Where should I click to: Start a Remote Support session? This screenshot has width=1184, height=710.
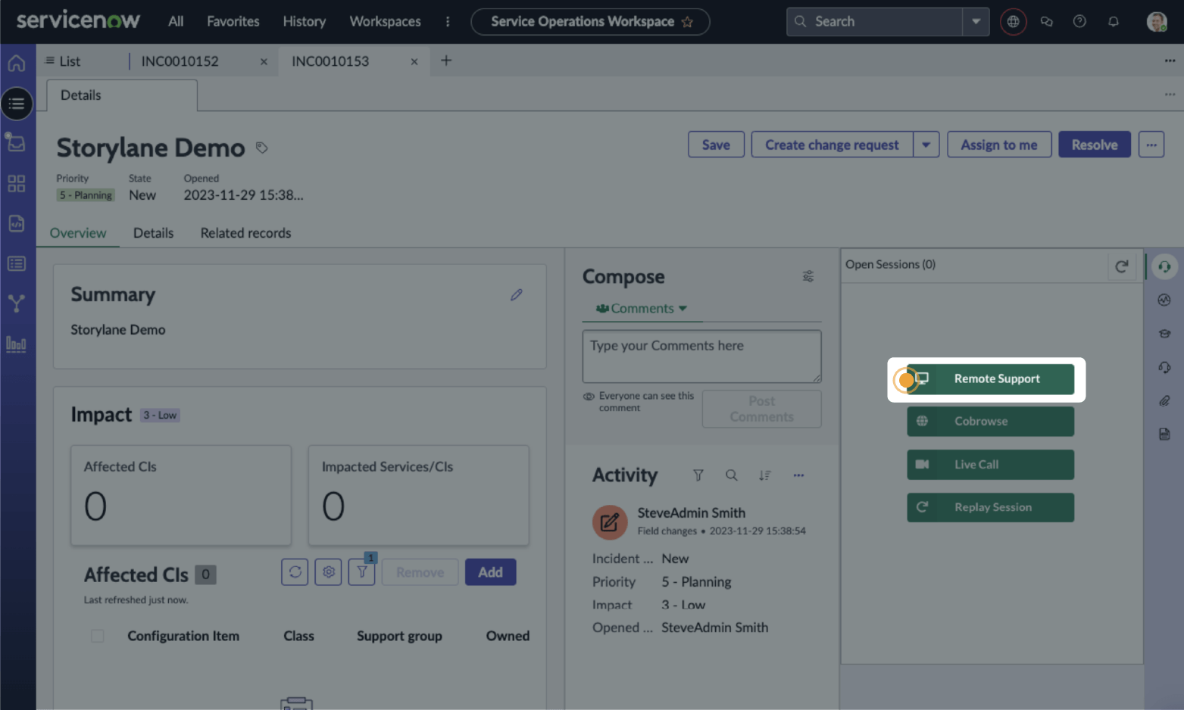[x=990, y=378]
